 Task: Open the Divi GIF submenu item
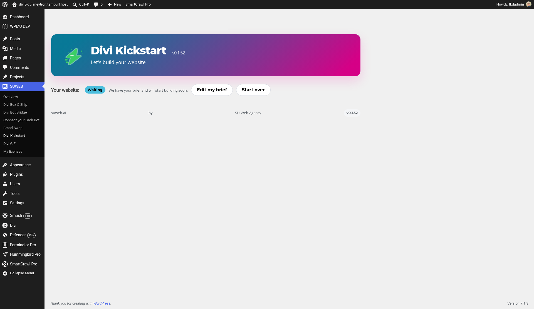pos(9,144)
